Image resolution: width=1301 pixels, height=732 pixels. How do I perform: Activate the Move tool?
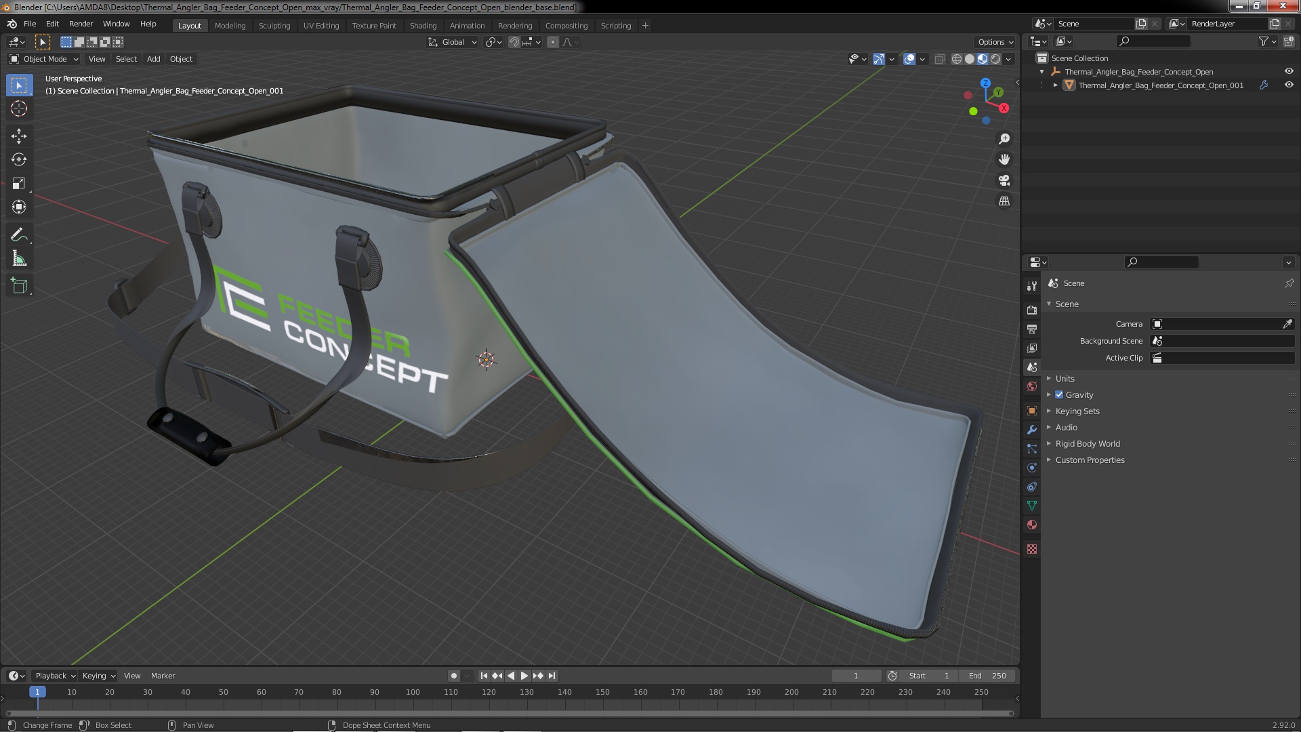pyautogui.click(x=19, y=136)
